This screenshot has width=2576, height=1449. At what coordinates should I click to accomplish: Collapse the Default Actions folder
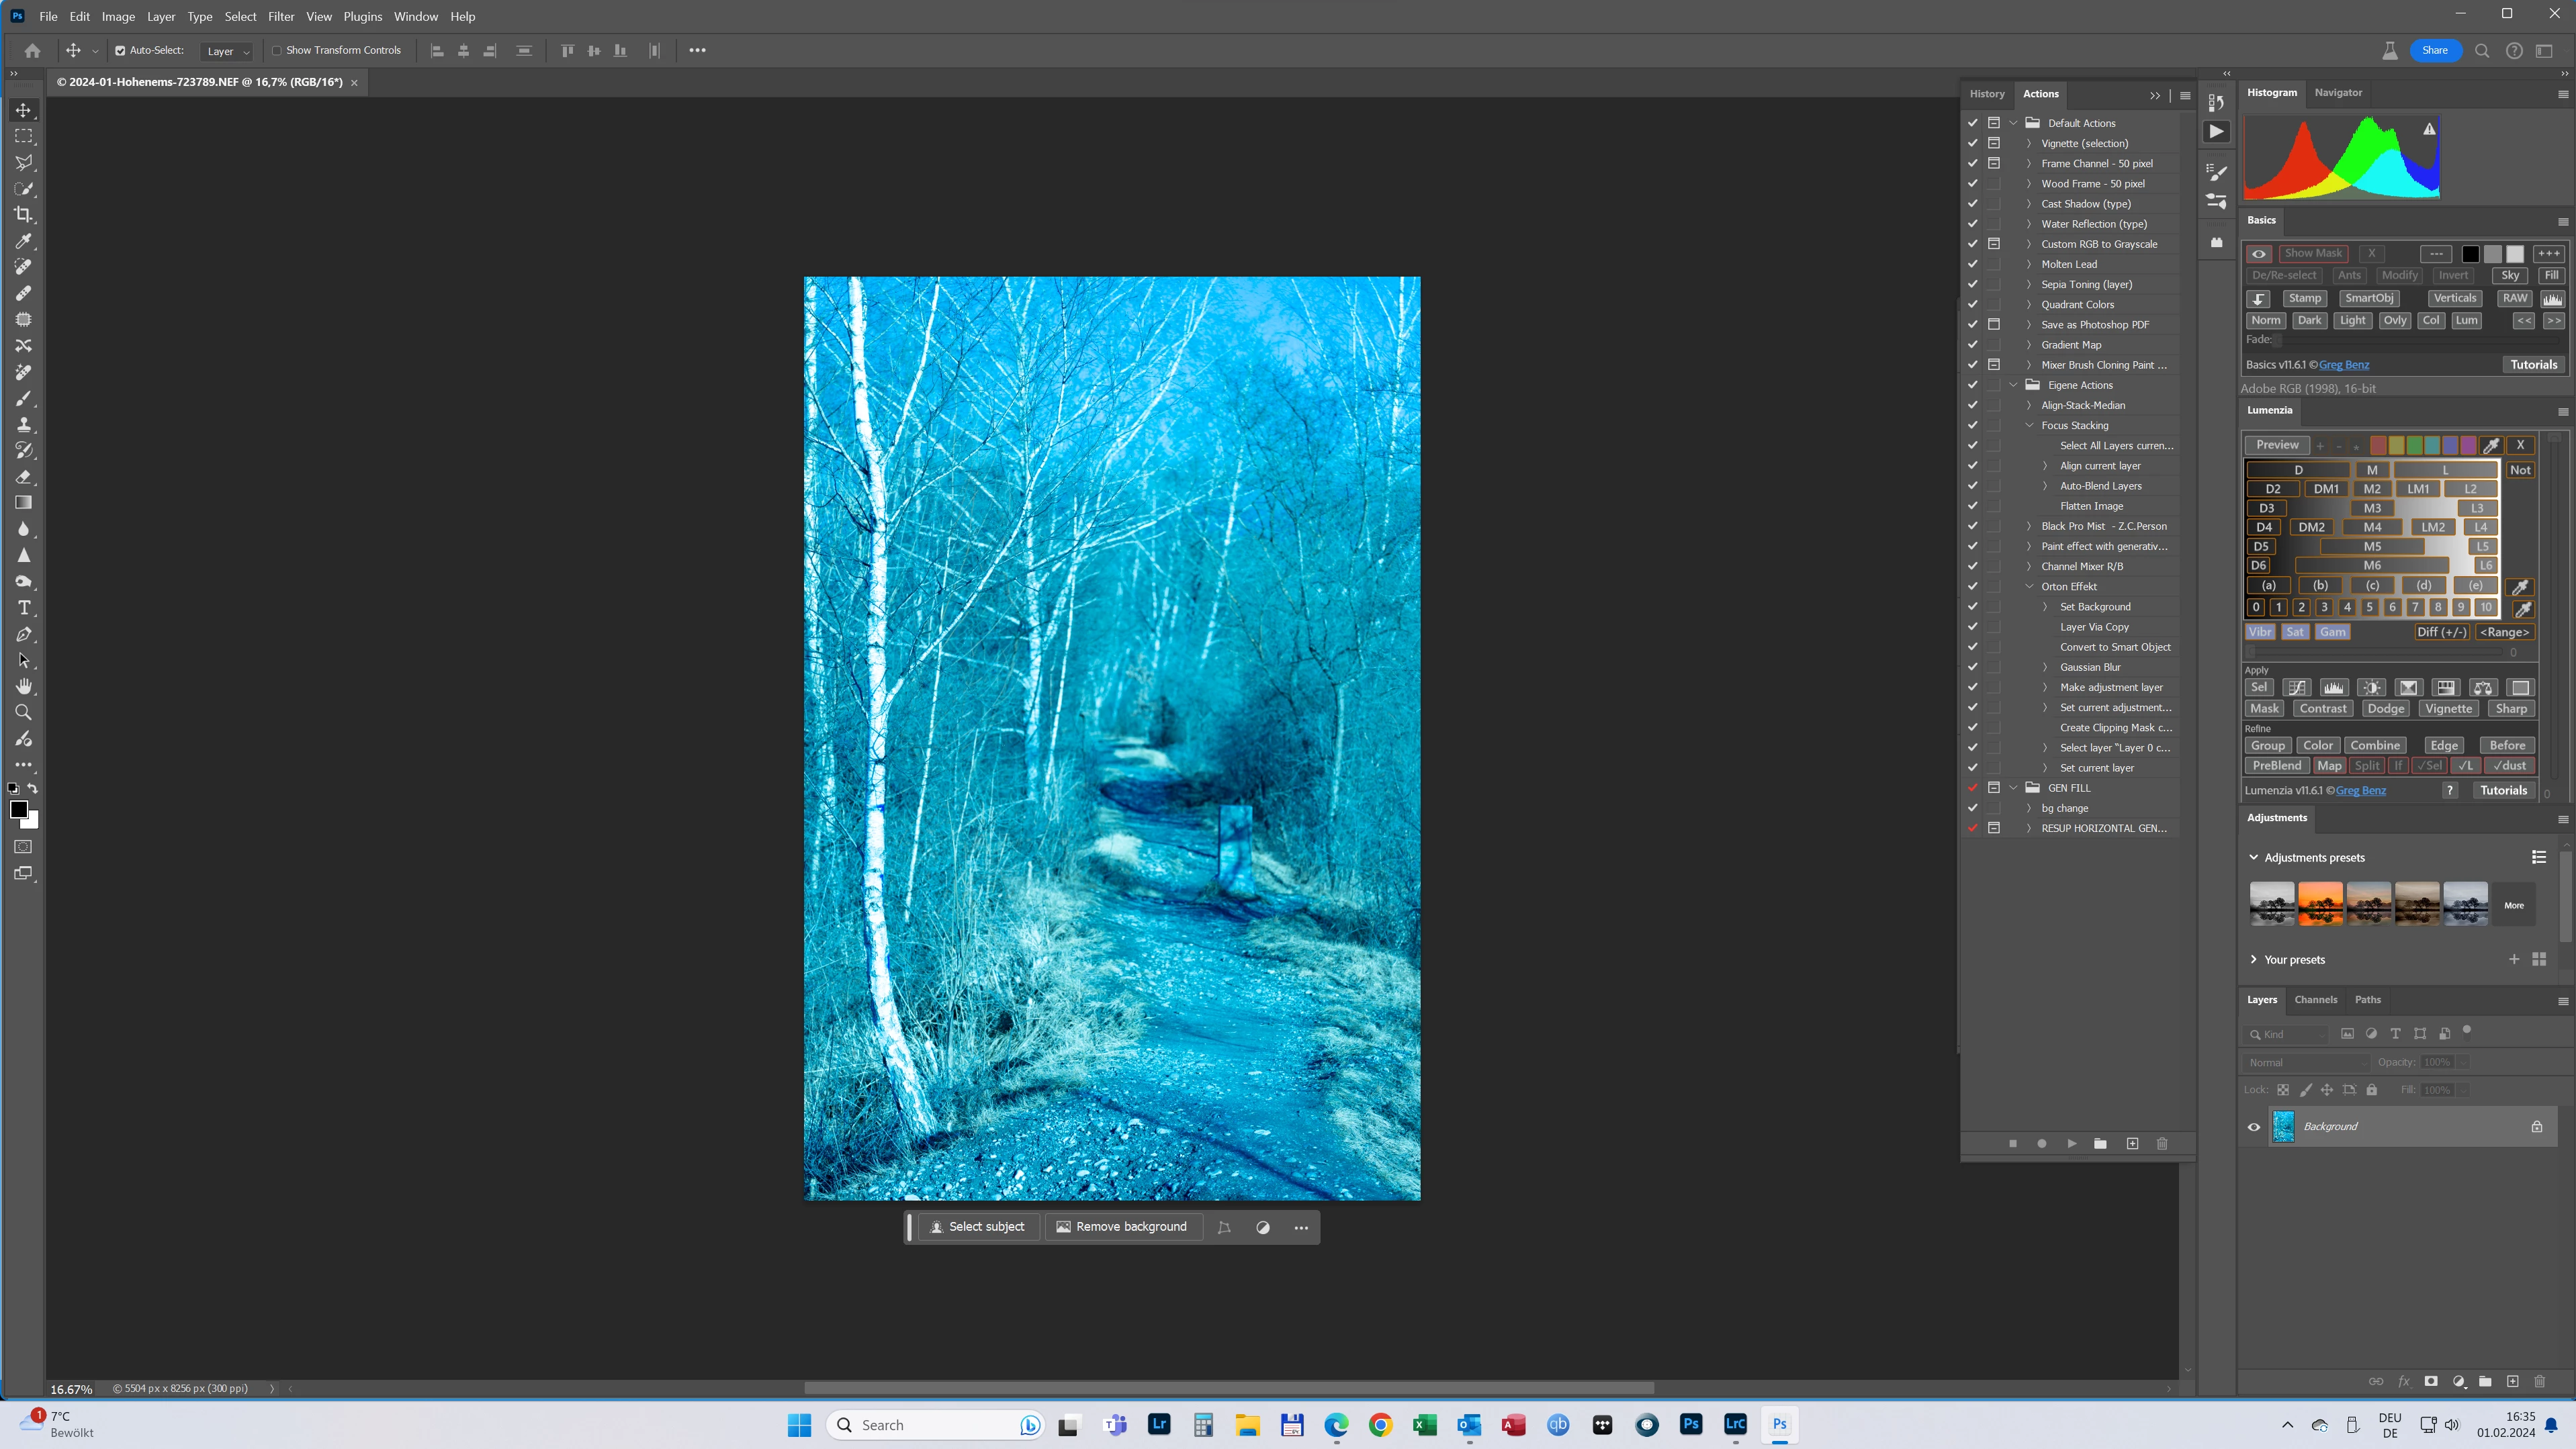point(2013,123)
